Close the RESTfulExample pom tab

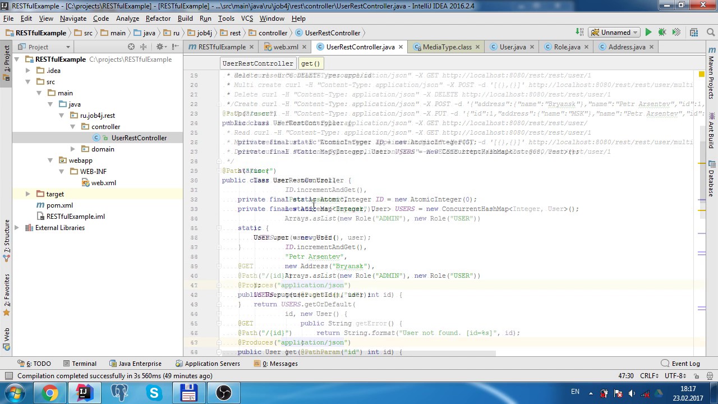click(252, 47)
